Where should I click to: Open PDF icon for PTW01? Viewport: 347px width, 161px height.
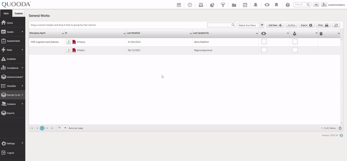74,50
